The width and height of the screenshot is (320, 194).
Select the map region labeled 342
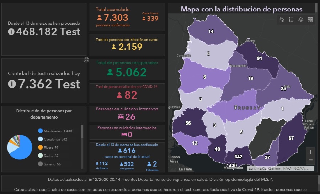(238, 156)
